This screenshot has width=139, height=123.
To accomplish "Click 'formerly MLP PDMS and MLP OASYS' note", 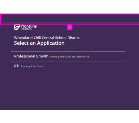I will 69,57.
